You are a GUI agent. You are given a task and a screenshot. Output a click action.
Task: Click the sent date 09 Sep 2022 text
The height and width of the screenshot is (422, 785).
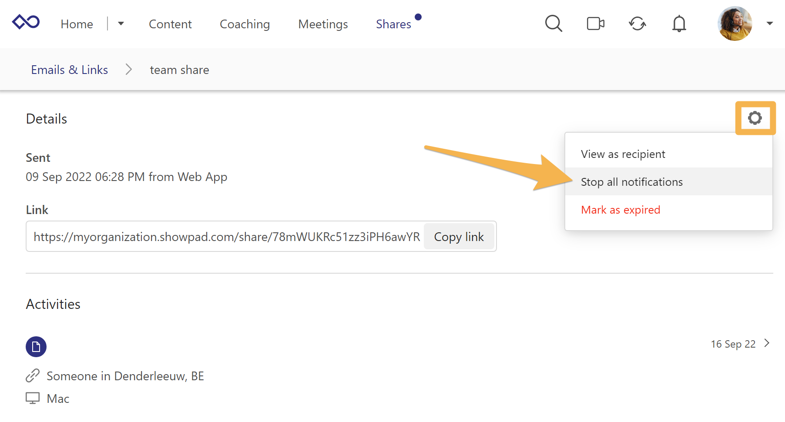point(126,177)
